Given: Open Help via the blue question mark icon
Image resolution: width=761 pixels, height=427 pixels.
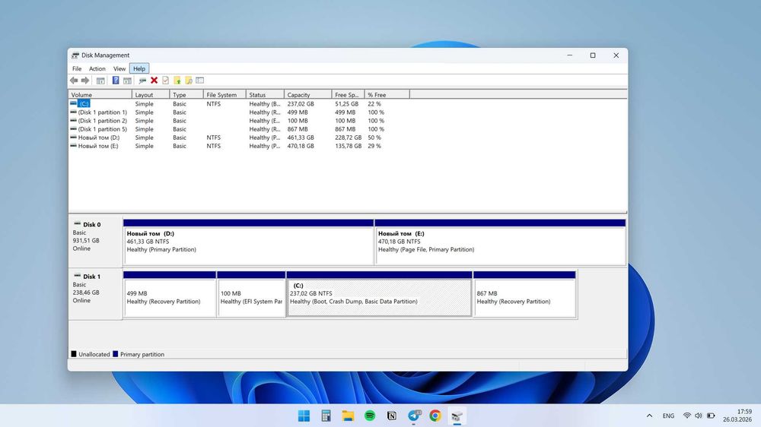Looking at the screenshot, I should pyautogui.click(x=116, y=81).
